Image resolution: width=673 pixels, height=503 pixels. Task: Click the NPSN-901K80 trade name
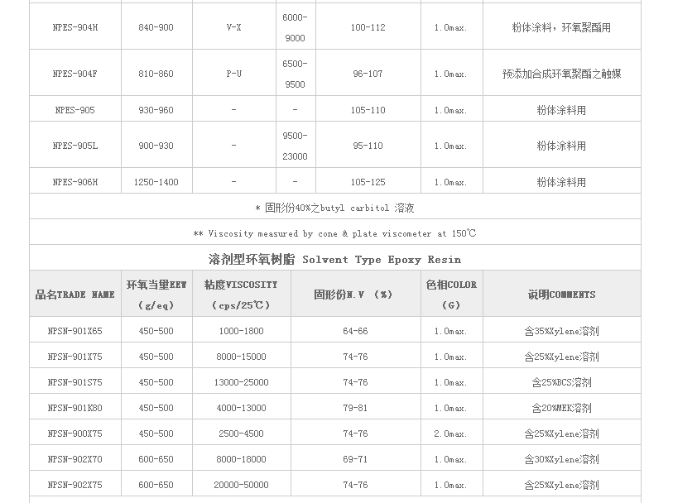[75, 408]
